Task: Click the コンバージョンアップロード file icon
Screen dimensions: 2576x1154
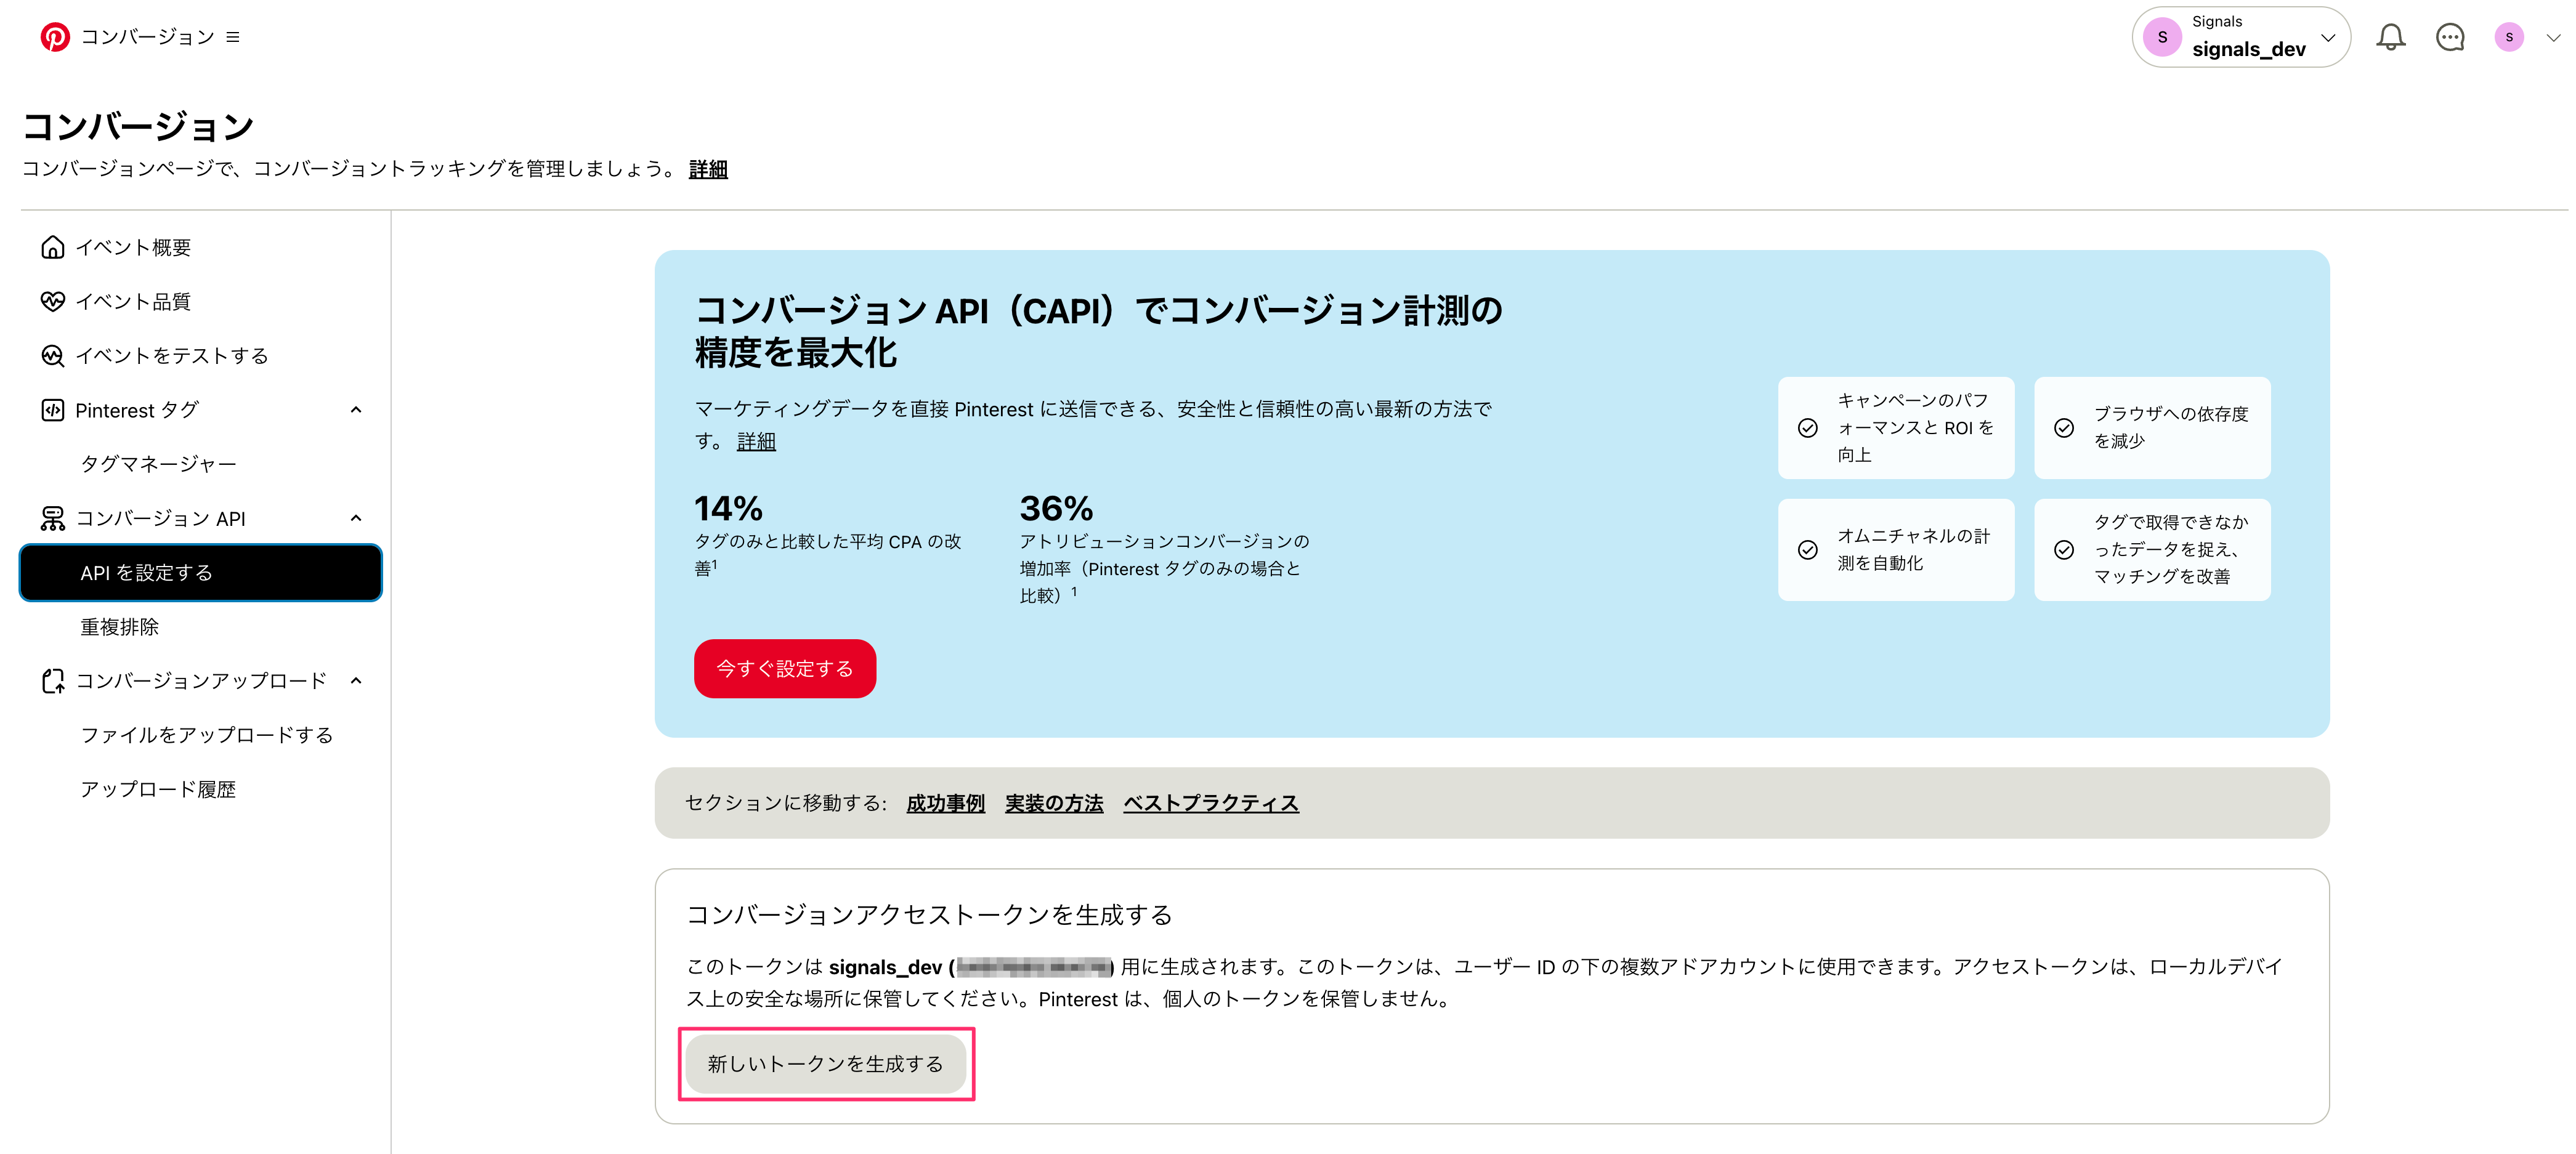Action: 52,681
